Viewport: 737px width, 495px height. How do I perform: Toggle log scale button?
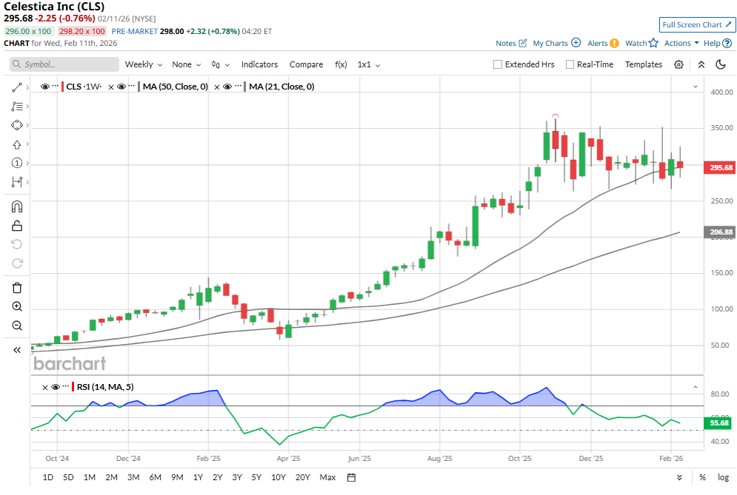point(723,478)
